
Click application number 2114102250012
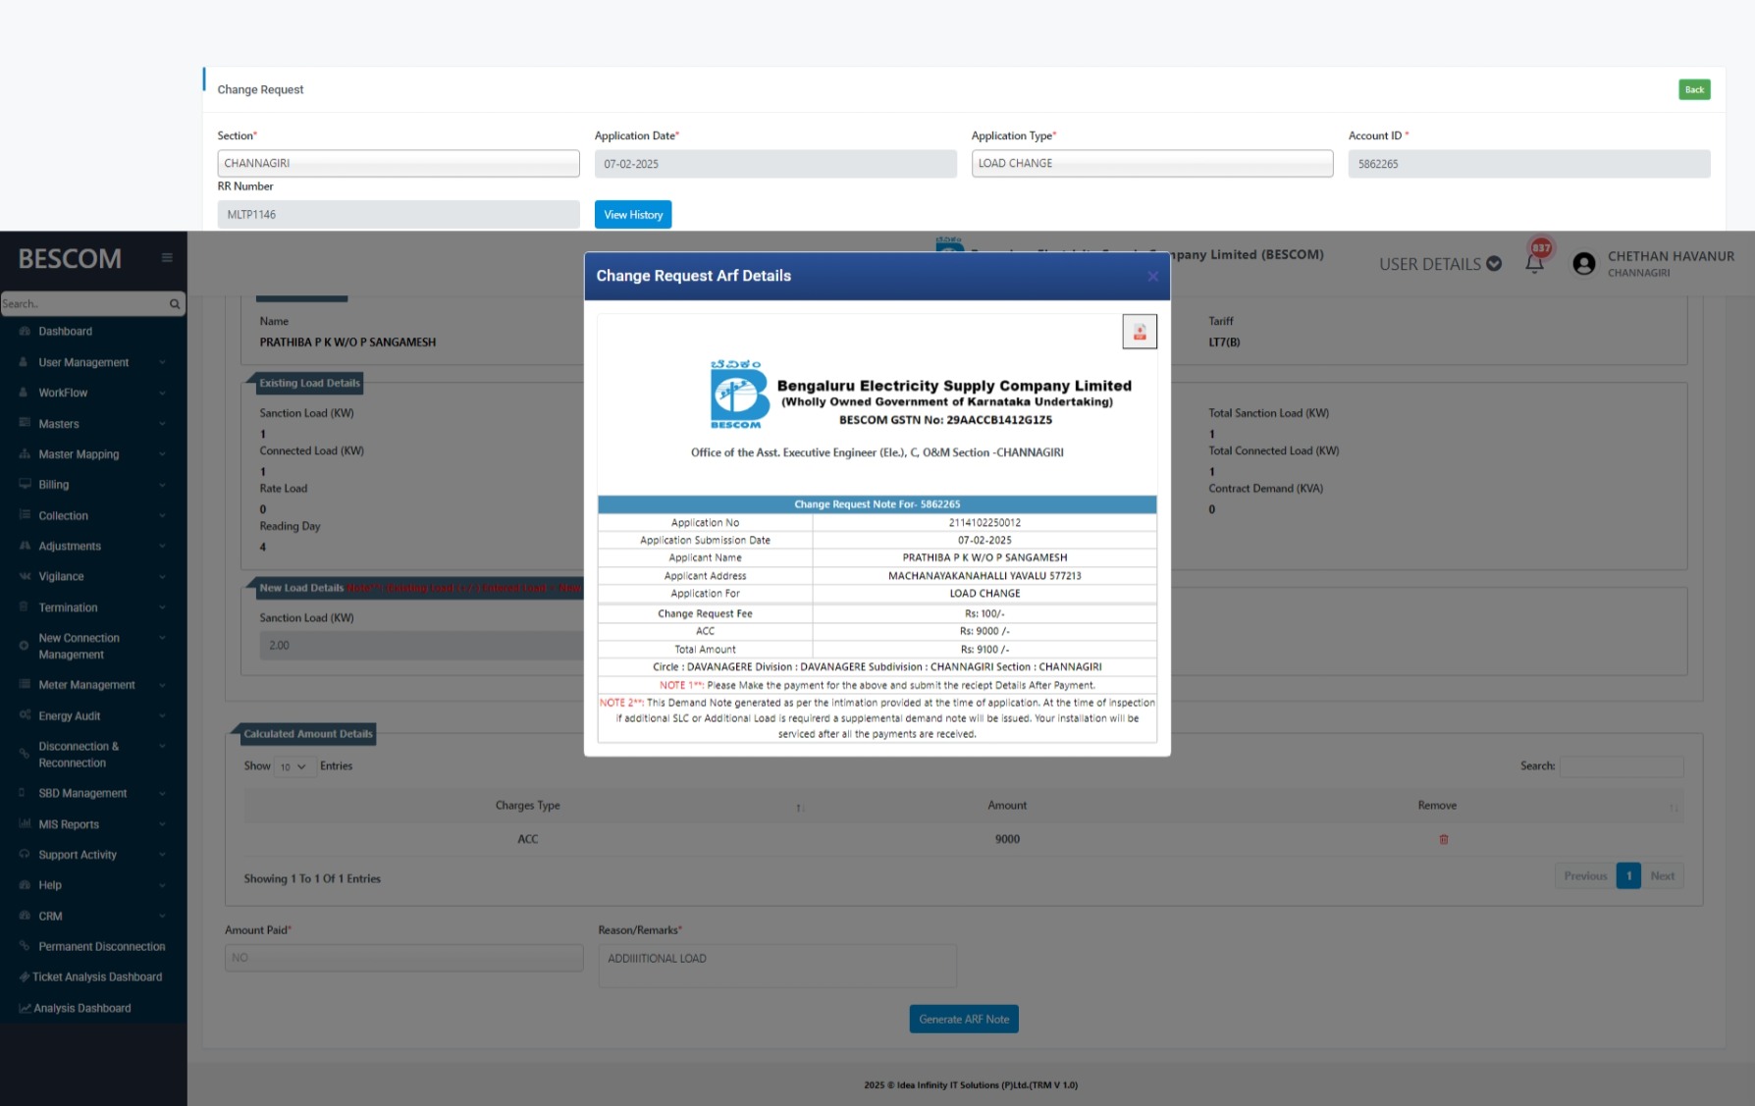tap(984, 523)
